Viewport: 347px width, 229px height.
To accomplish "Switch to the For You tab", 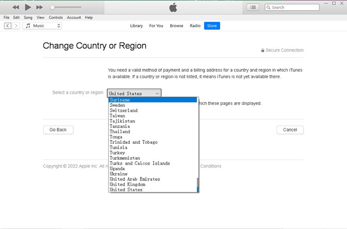I will pos(156,26).
